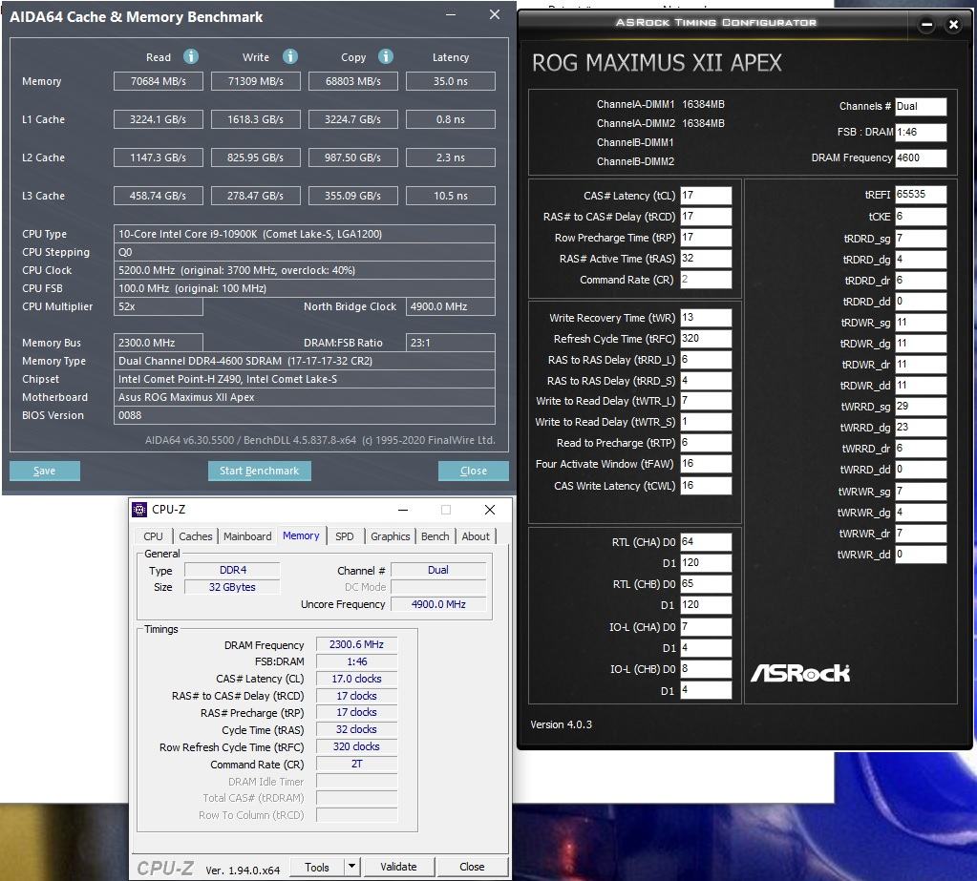Click the tWTR_S value field
Viewport: 977px width, 881px height.
point(706,422)
